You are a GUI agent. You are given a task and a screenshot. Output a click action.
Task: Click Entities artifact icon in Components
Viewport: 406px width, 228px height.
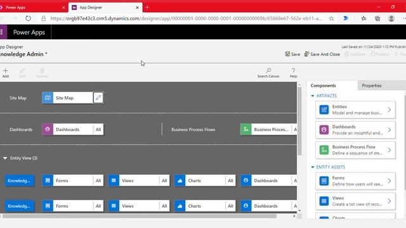pos(324,110)
